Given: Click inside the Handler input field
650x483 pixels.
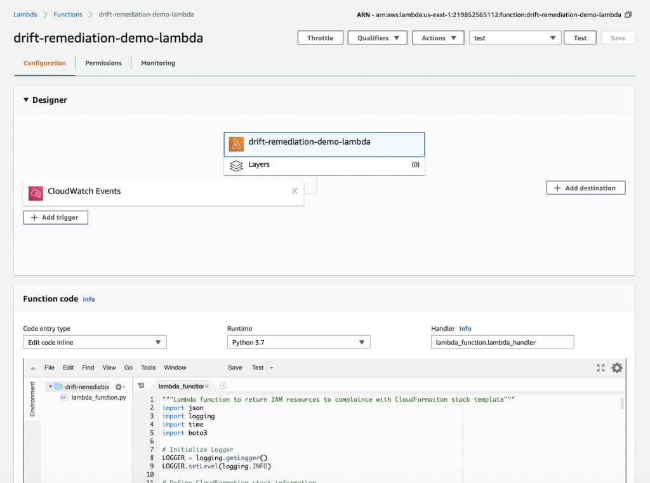Looking at the screenshot, I should click(502, 341).
